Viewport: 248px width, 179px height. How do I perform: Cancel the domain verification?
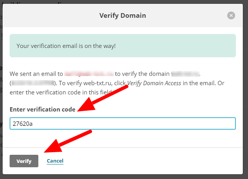click(55, 161)
